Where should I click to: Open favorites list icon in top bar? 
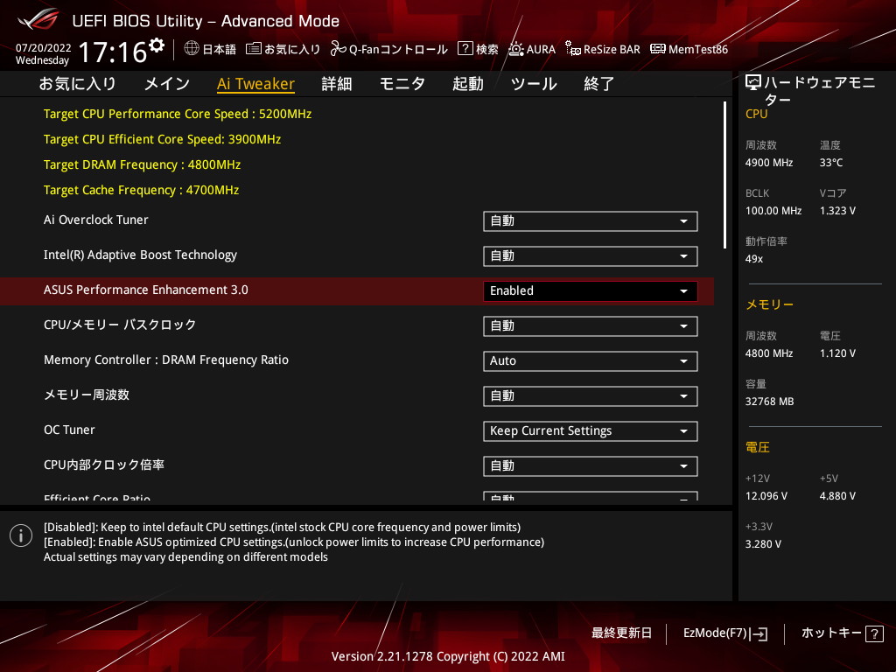pyautogui.click(x=254, y=49)
